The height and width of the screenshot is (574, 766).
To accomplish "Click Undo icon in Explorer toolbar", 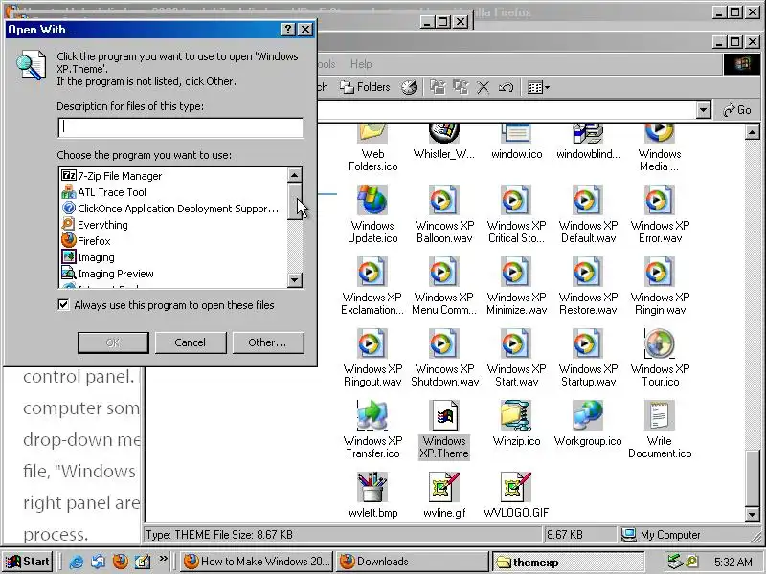I will pos(506,87).
